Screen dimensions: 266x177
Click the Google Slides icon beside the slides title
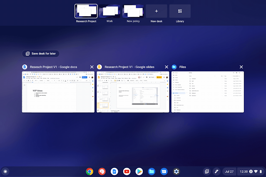coord(99,67)
